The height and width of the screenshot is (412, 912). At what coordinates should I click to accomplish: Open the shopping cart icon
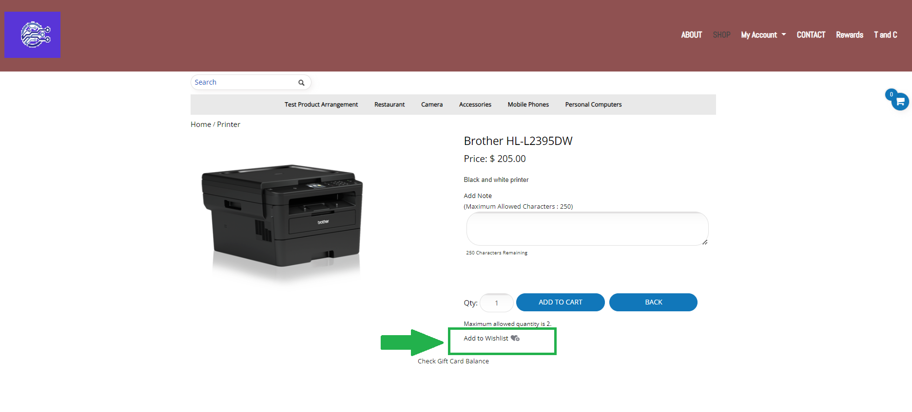tap(900, 102)
